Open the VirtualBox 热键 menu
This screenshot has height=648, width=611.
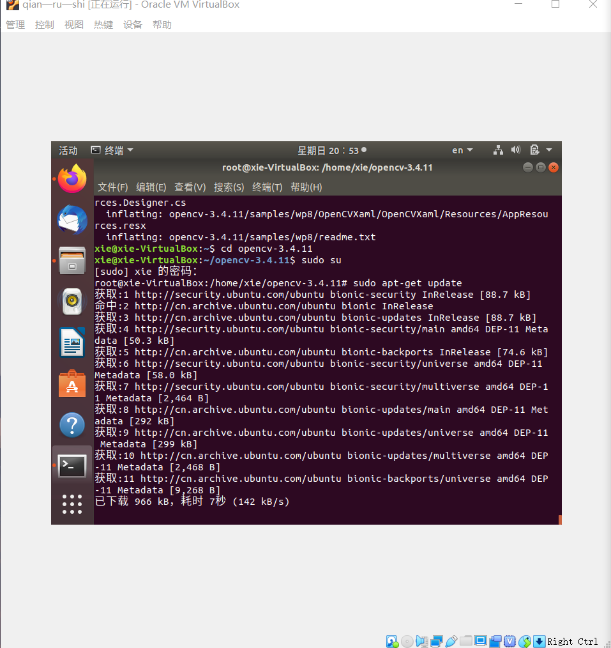[103, 25]
